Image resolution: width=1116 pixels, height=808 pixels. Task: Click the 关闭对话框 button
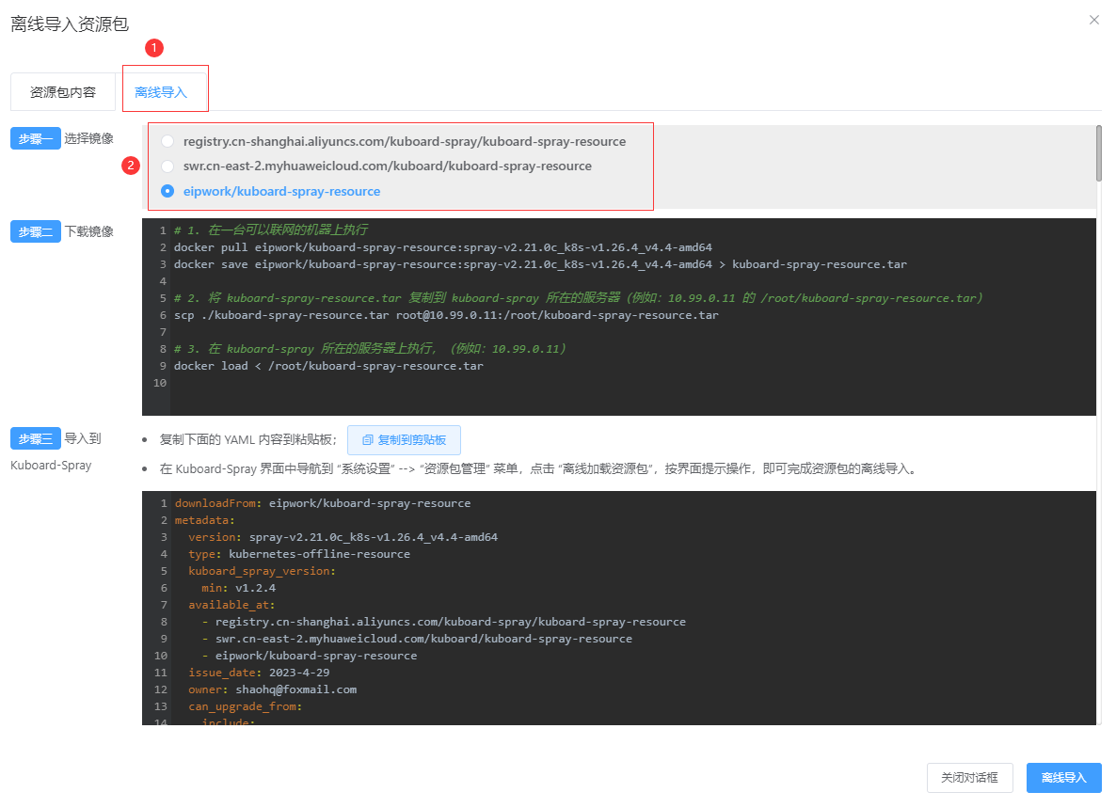[x=969, y=778]
